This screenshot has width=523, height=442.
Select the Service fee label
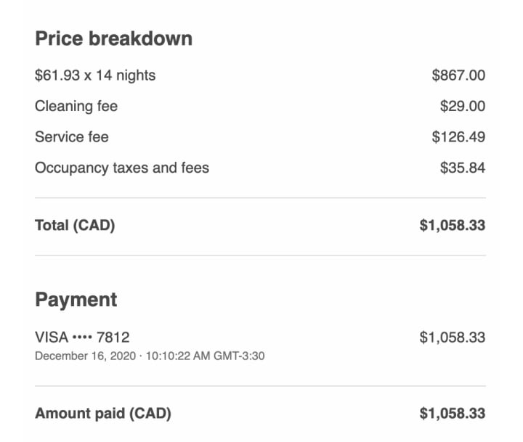[72, 136]
